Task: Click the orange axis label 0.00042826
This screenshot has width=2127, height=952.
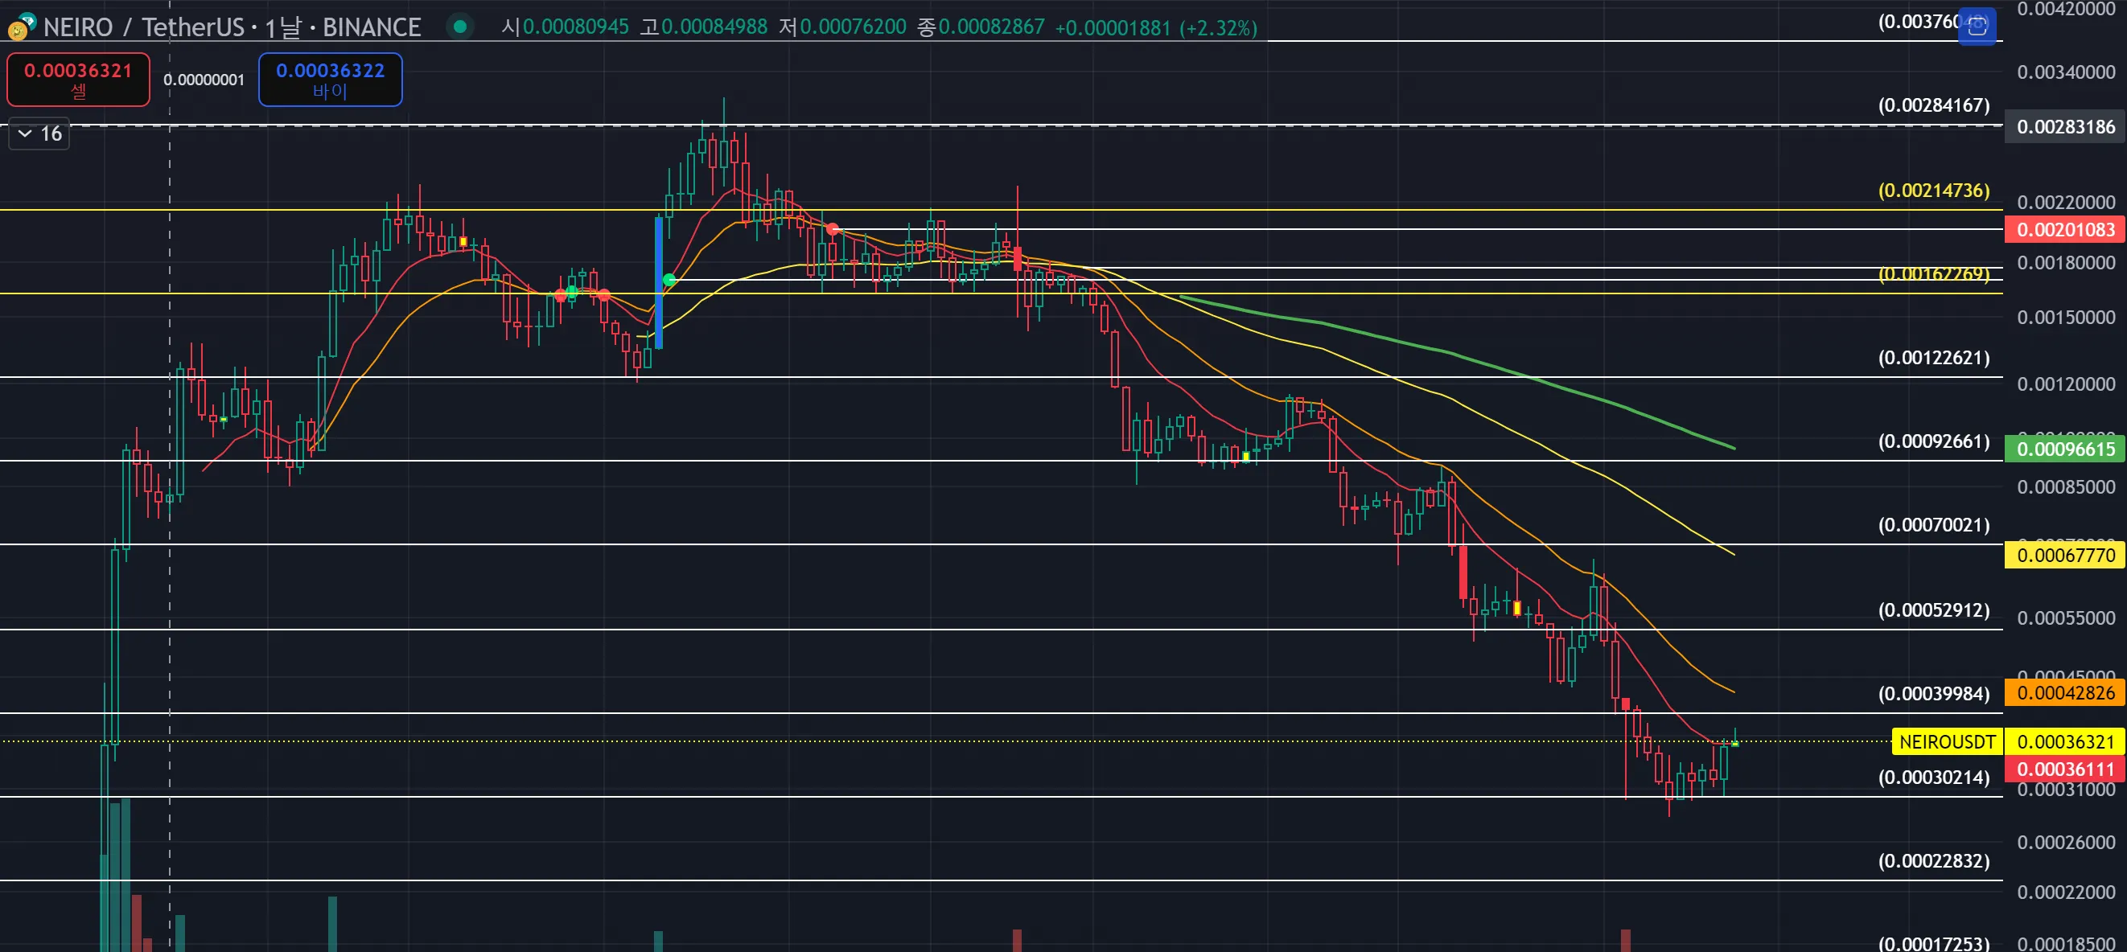Action: pos(2065,693)
